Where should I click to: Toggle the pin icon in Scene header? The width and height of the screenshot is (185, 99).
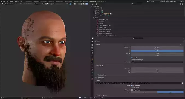183,41
